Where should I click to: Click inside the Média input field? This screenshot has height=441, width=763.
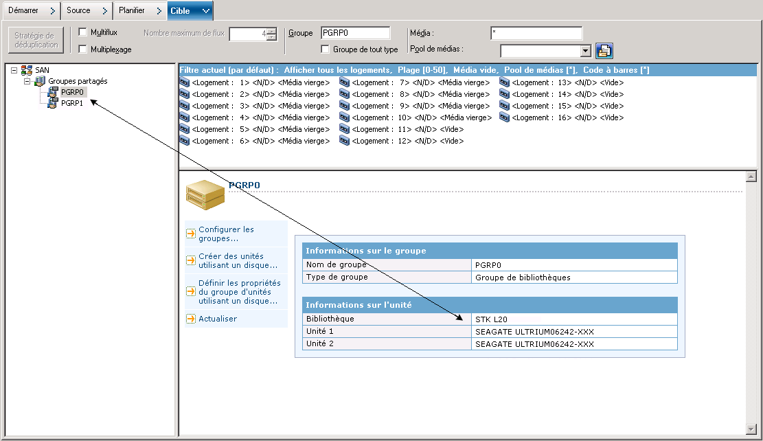point(536,33)
